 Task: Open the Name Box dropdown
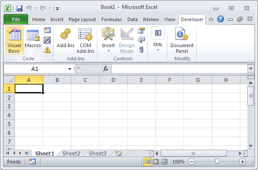pyautogui.click(x=70, y=69)
